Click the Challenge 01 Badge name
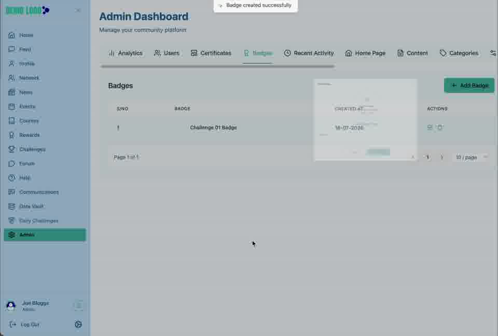498x336 pixels. click(x=213, y=128)
